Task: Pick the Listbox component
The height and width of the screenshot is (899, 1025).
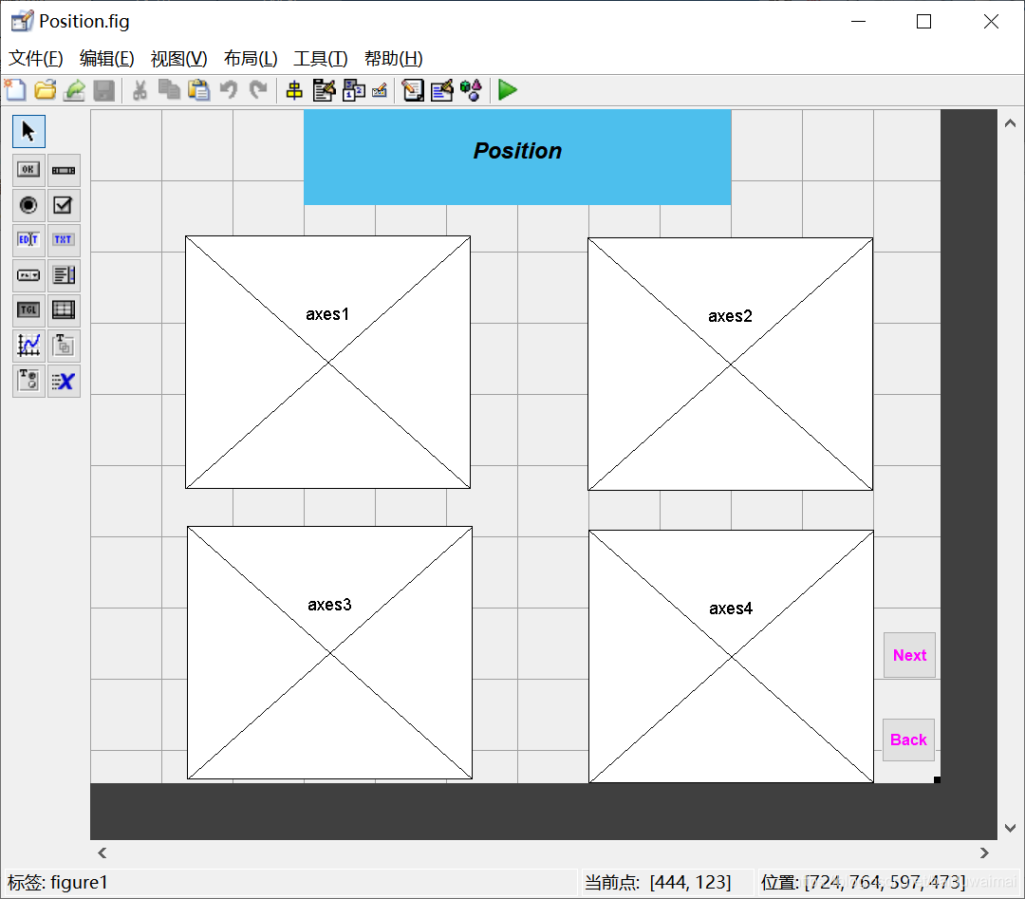Action: click(64, 275)
